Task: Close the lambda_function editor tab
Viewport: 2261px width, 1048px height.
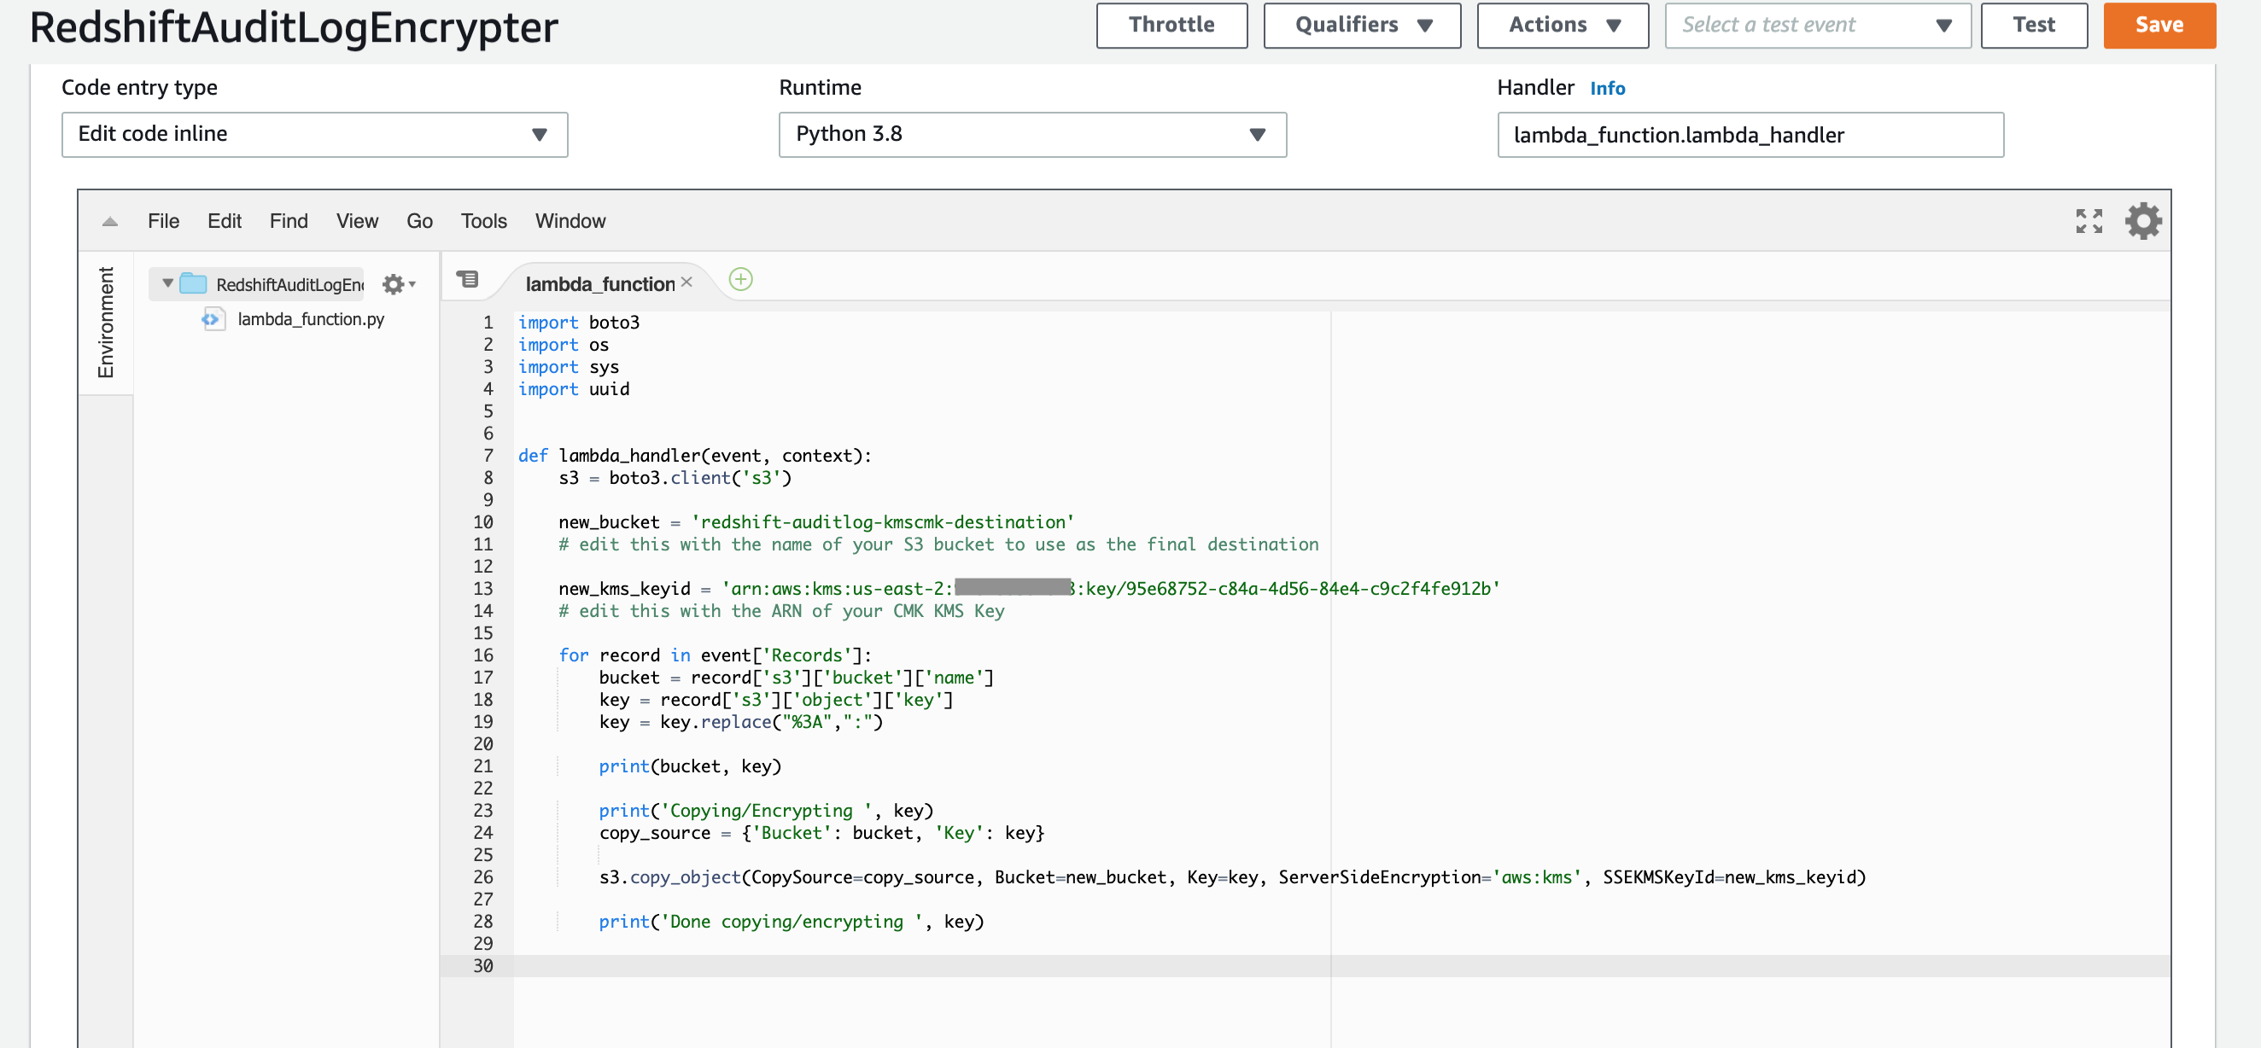Action: 687,282
